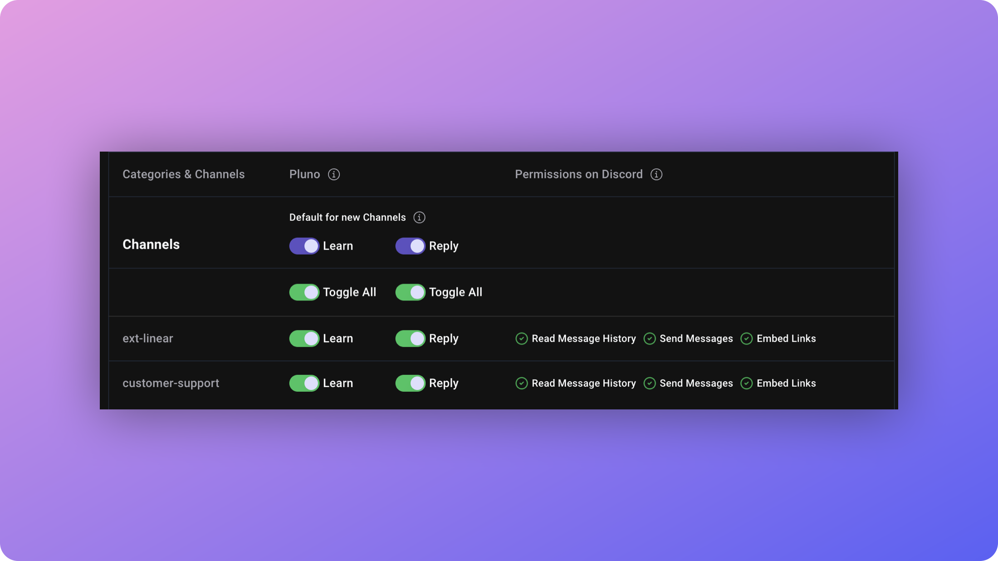
Task: Click the Permissions on Discord header
Action: pyautogui.click(x=578, y=174)
